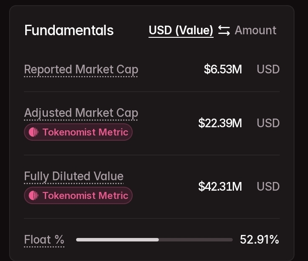This screenshot has height=261, width=308.
Task: Click USD unit beside Adjusted Market Cap value
Action: tap(268, 123)
